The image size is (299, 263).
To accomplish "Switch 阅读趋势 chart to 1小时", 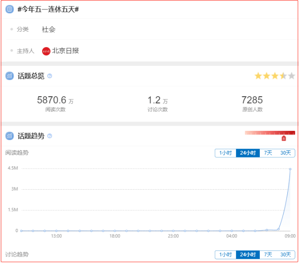I will click(225, 153).
